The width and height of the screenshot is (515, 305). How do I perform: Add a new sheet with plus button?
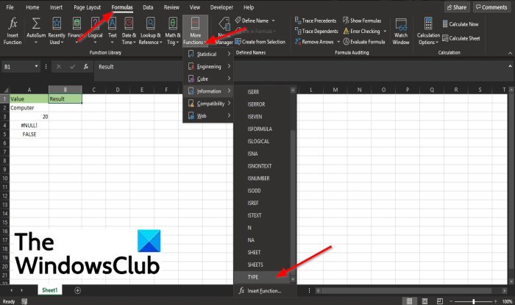coord(77,290)
